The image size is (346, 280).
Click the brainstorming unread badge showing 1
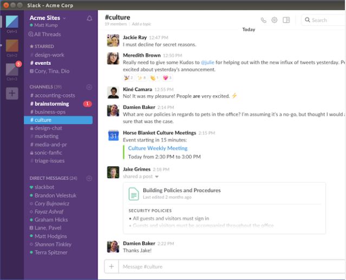click(x=87, y=104)
